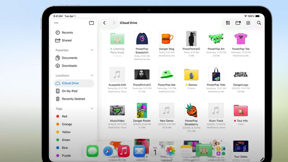Open the App Library in dock
This screenshot has width=288, height=162.
pyautogui.click(x=221, y=151)
